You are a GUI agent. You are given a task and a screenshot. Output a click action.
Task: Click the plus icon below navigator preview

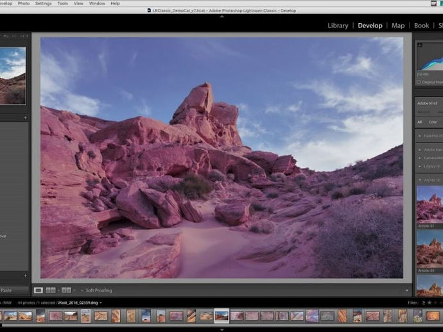pyautogui.click(x=25, y=117)
